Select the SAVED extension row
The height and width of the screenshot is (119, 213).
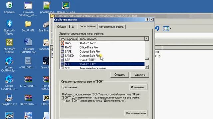click(x=102, y=56)
